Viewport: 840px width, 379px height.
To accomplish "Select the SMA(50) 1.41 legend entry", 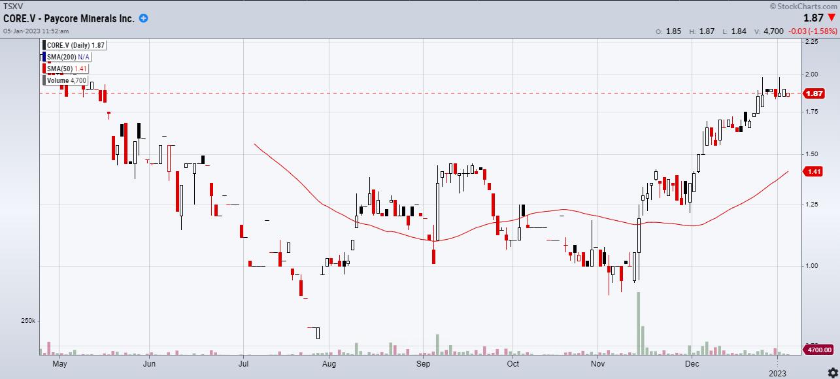I will (67, 69).
